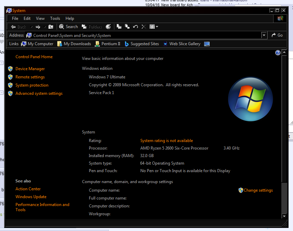Open the Forward history dropdown arrow
Viewport: 293px width, 231px height.
45,27
